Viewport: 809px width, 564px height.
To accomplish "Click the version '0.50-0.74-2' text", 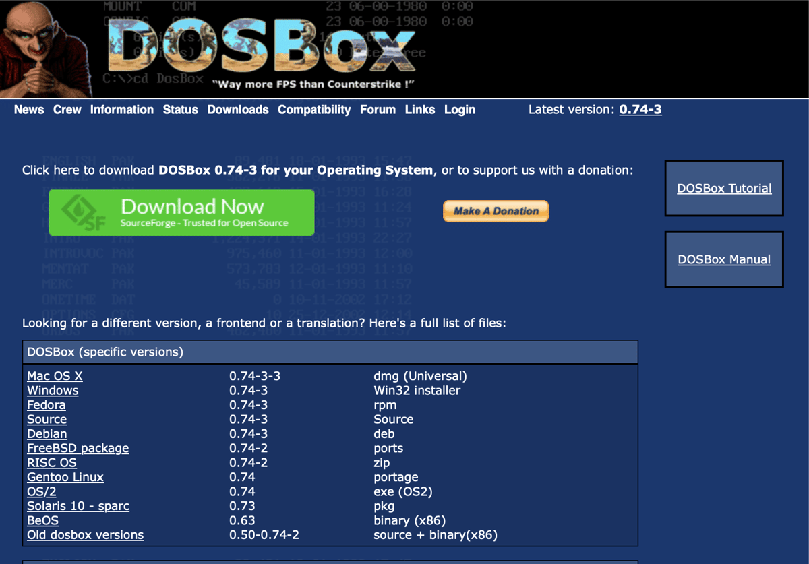I will tap(264, 535).
